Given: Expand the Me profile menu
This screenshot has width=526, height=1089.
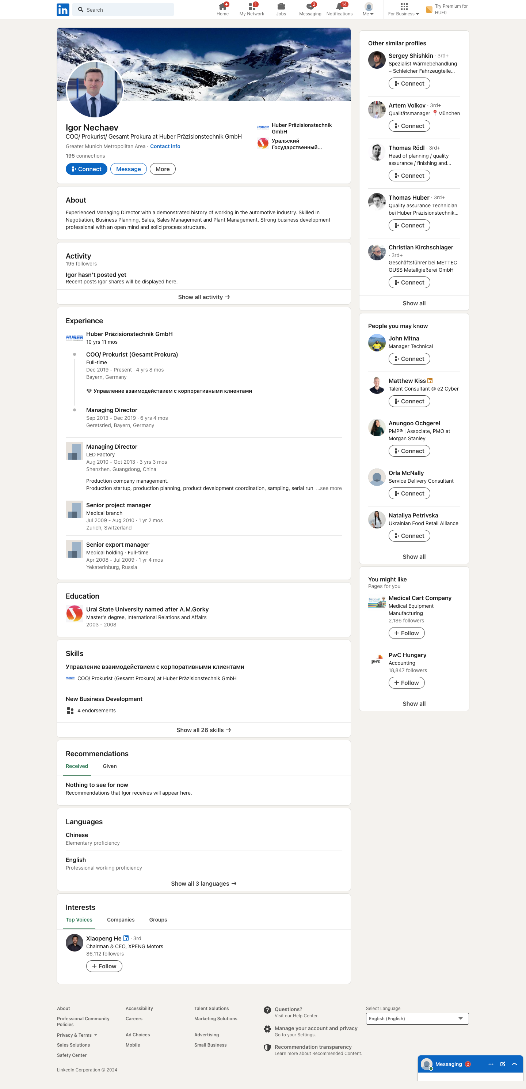Looking at the screenshot, I should (x=368, y=9).
